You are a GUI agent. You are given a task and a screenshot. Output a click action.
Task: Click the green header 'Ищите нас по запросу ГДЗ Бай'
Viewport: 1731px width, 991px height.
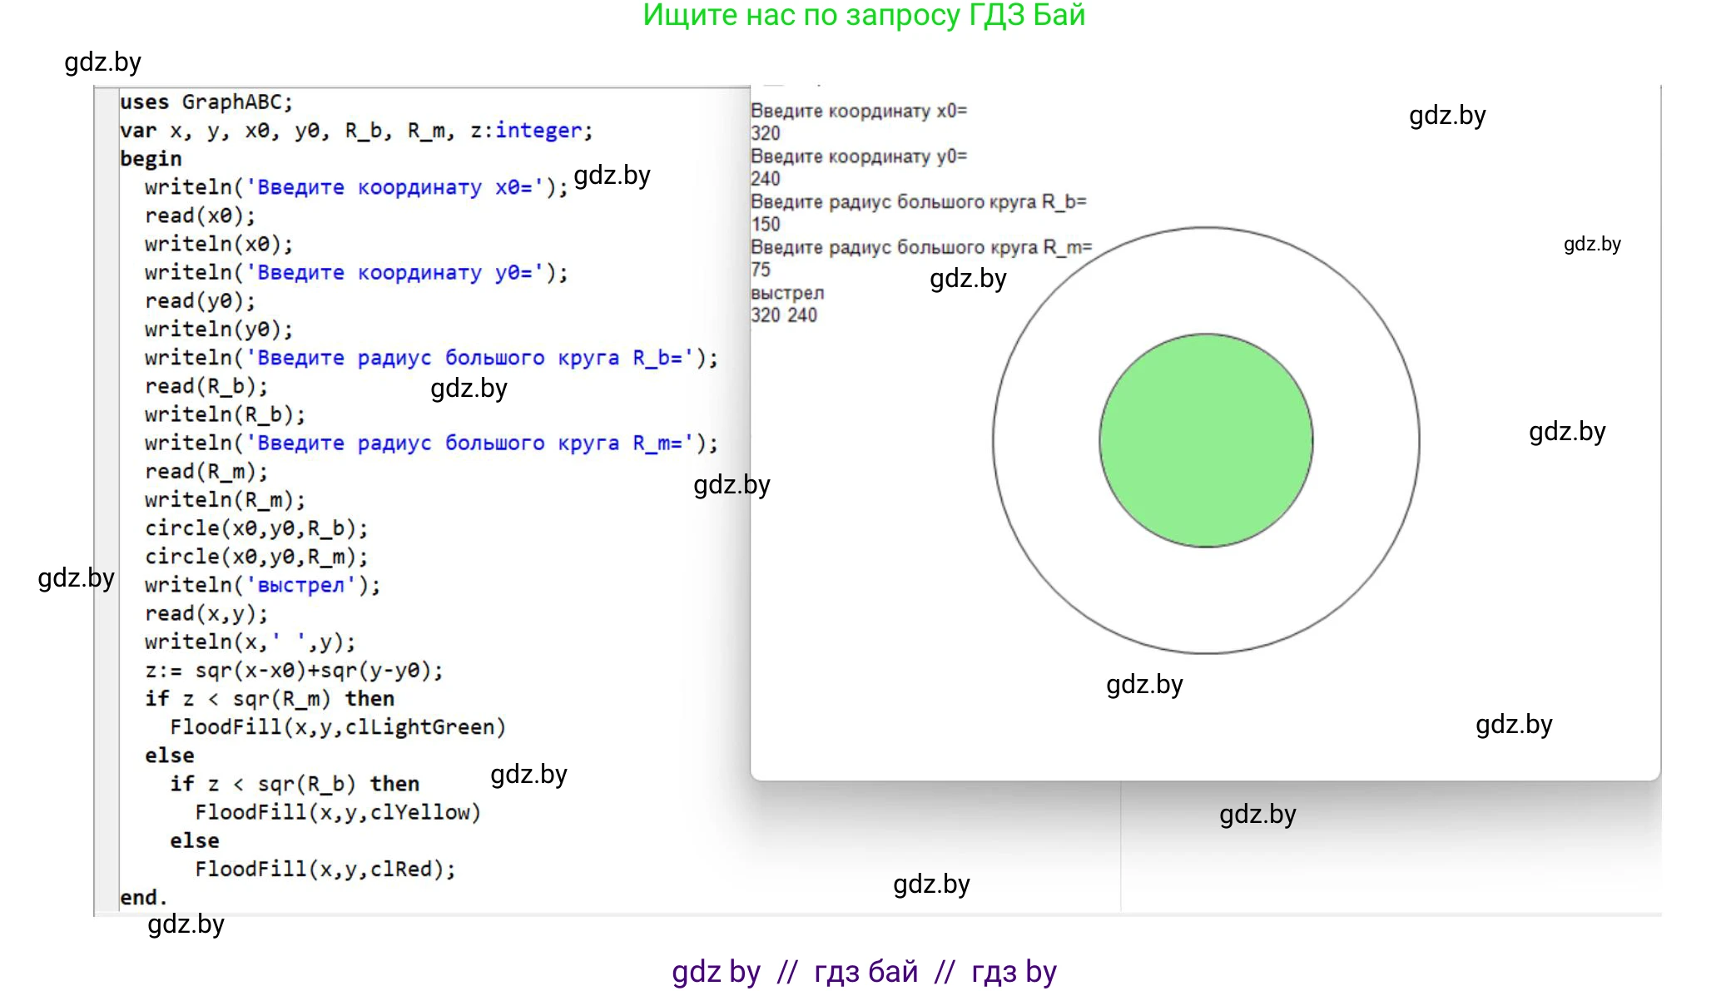[864, 15]
